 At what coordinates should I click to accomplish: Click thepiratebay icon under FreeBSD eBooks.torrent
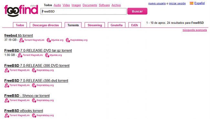tap(34, 115)
